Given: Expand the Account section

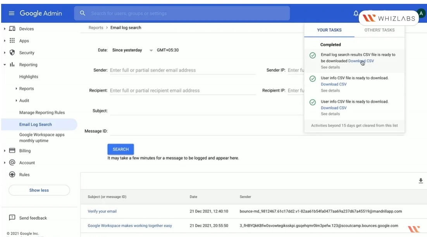Looking at the screenshot, I should 5,162.
